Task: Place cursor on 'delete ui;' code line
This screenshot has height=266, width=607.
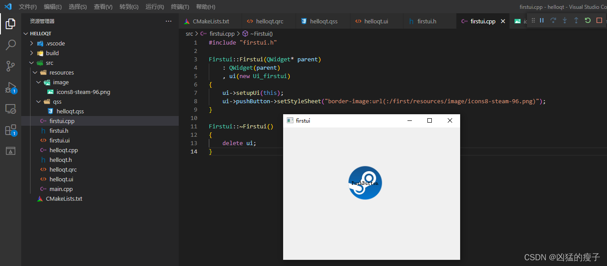Action: 239,143
